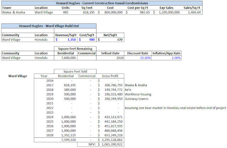Select the Inflation/App Rate value 2.00%
The height and width of the screenshot is (148, 227).
[x=176, y=58]
